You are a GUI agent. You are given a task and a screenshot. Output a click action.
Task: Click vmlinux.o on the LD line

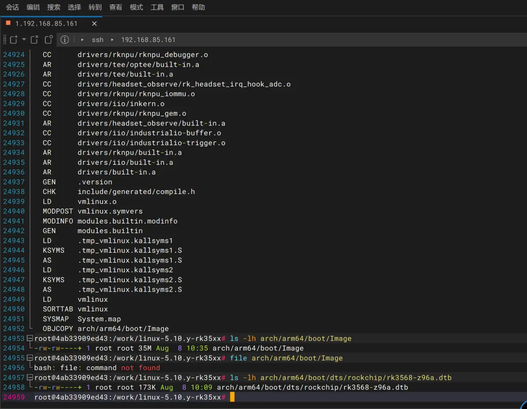pos(97,201)
